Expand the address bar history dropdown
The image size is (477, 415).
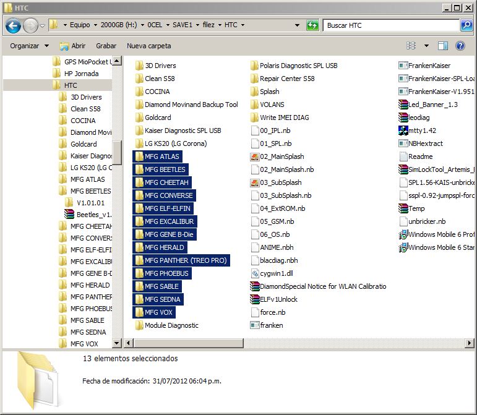coord(297,25)
